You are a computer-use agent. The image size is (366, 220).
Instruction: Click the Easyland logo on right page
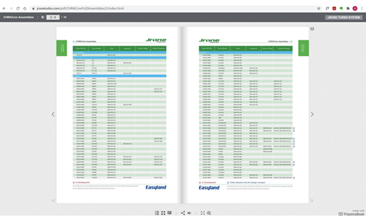pyautogui.click(x=209, y=187)
